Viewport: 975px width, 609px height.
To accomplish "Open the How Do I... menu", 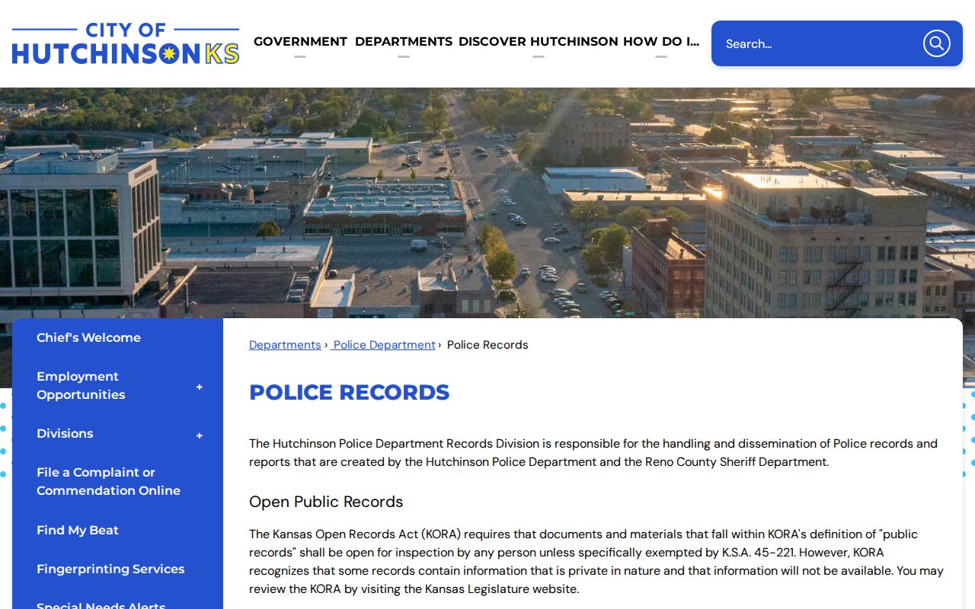I will tap(661, 42).
